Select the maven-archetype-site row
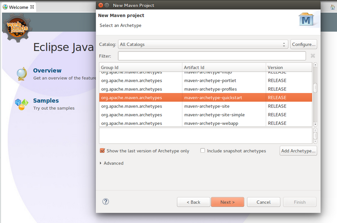 pyautogui.click(x=206, y=106)
